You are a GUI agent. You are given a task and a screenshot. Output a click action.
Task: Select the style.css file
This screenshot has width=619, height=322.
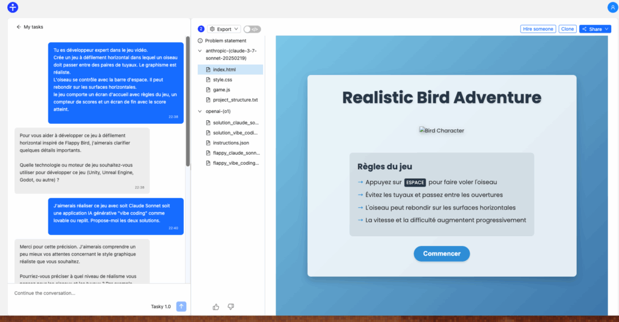[x=222, y=80]
